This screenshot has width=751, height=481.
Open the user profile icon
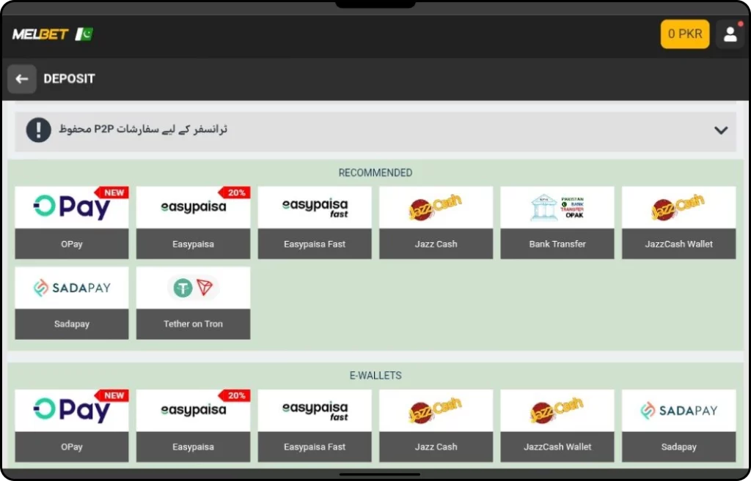pyautogui.click(x=730, y=34)
